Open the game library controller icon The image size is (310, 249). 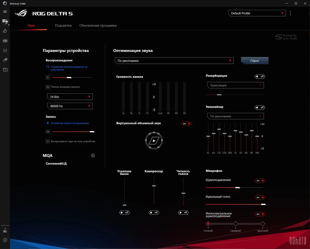[x=5, y=41]
